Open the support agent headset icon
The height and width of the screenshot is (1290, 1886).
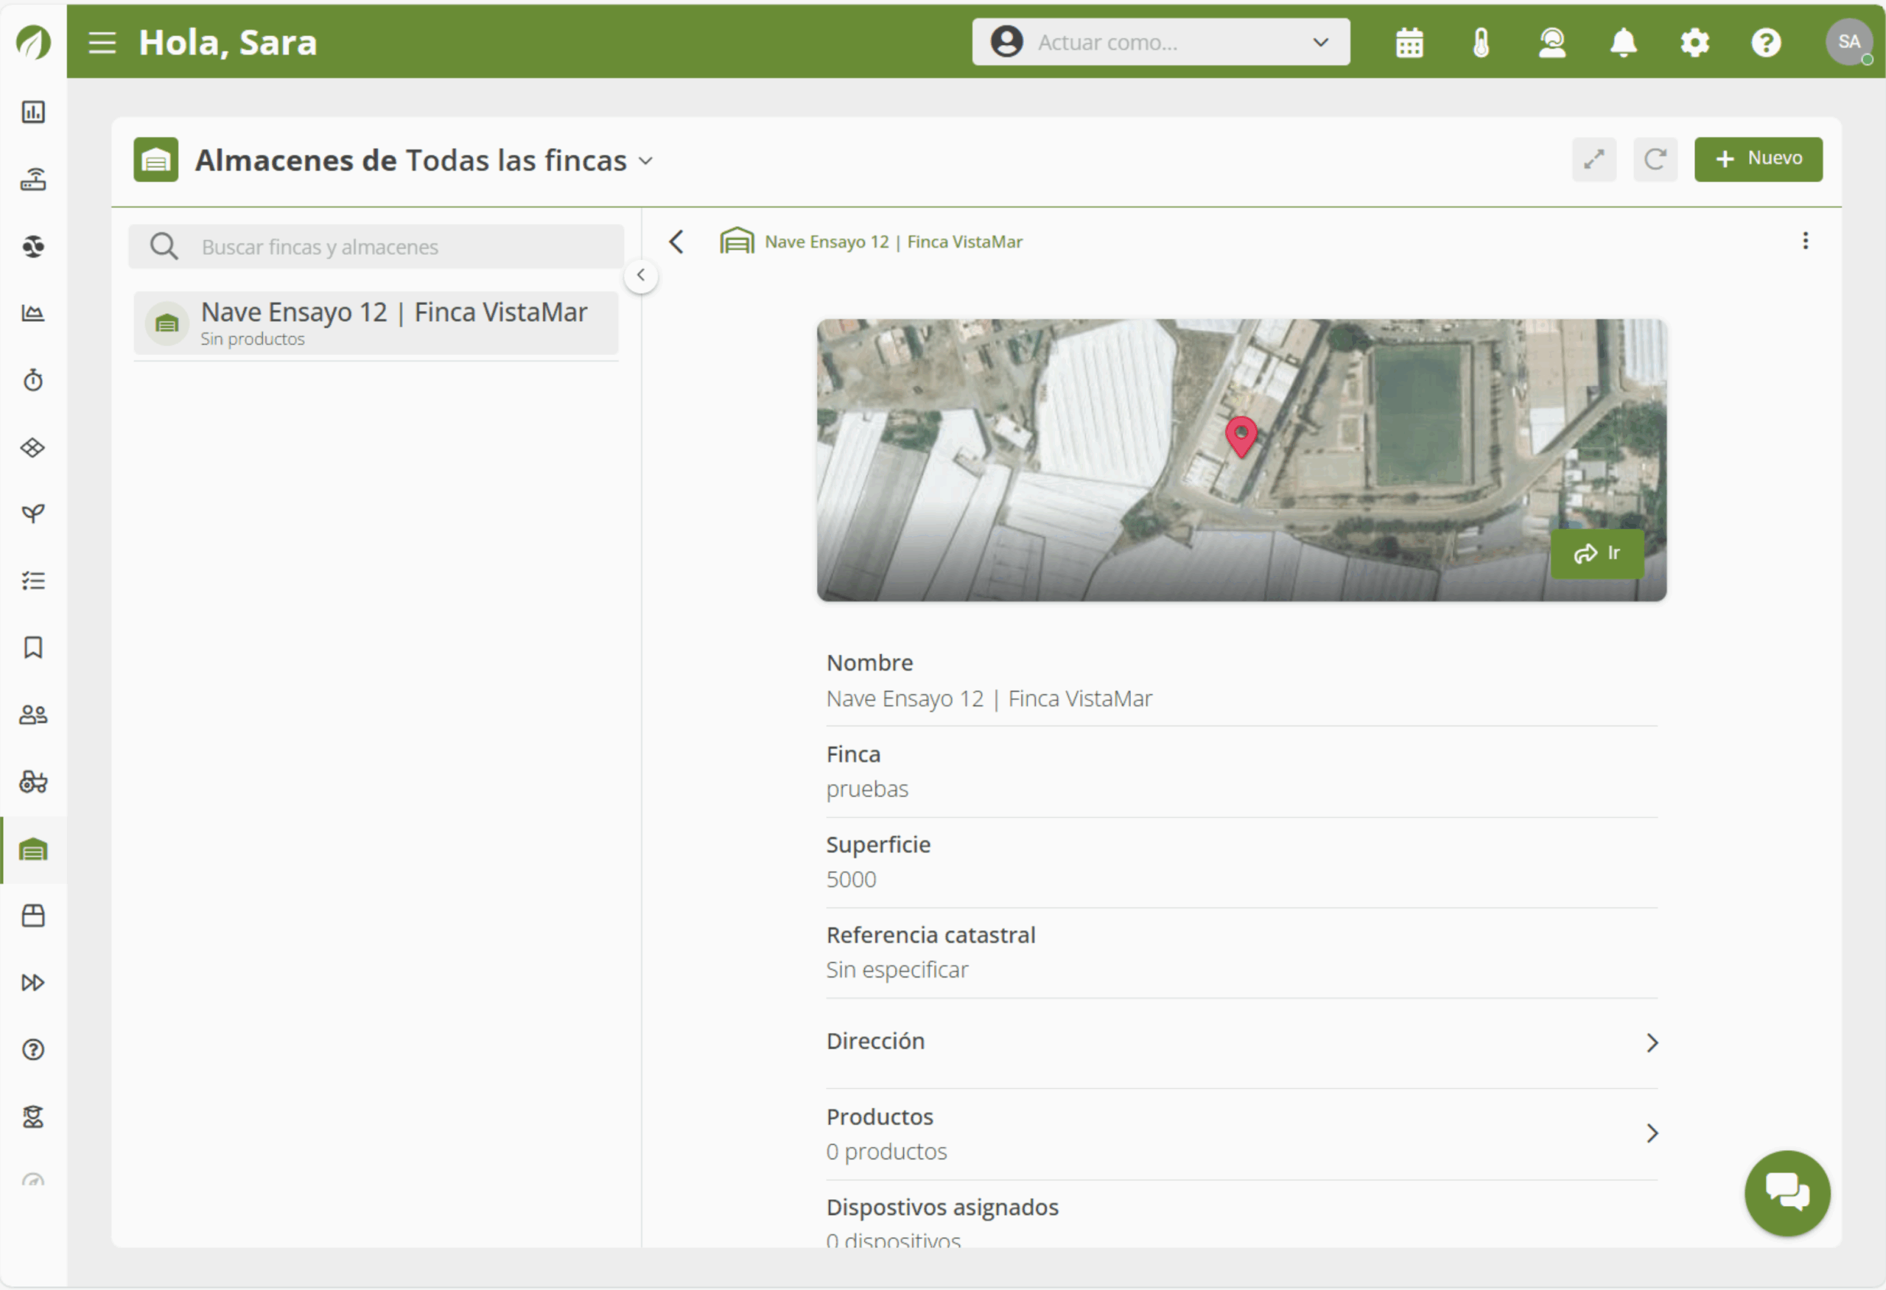click(1552, 42)
